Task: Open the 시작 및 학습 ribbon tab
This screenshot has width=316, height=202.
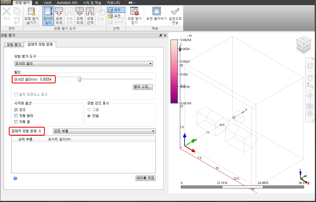Action: point(92,3)
